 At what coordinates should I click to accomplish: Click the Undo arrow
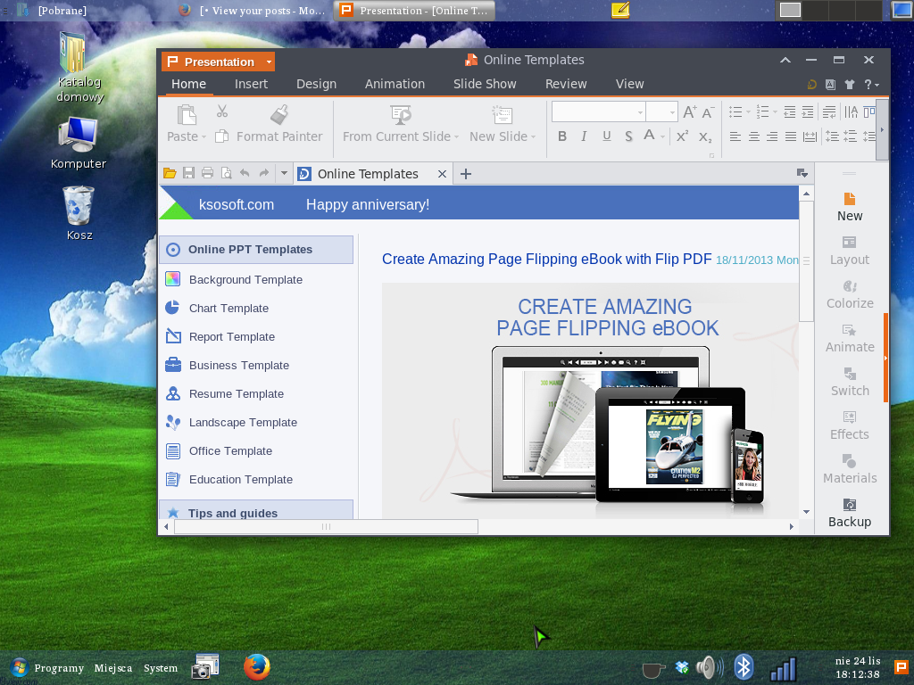[245, 173]
